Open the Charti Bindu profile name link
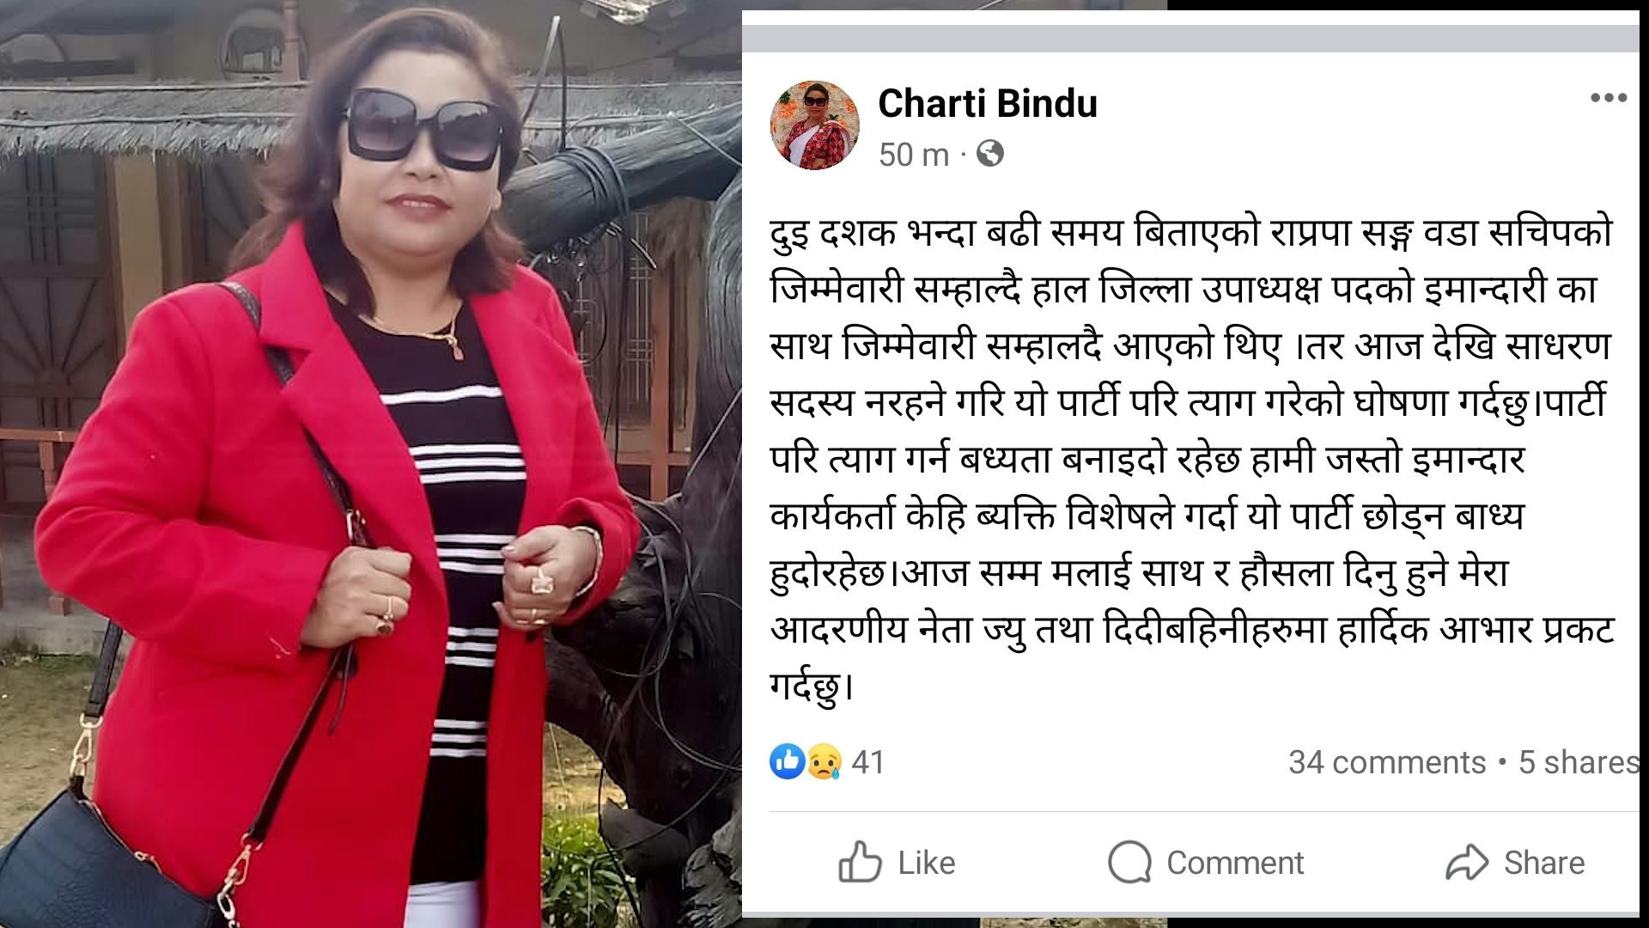 988,104
